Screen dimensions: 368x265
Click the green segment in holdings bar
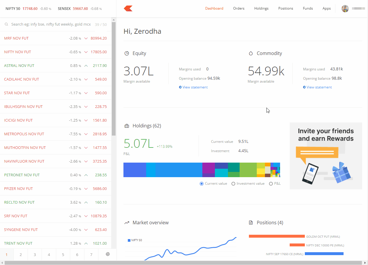click(x=248, y=170)
